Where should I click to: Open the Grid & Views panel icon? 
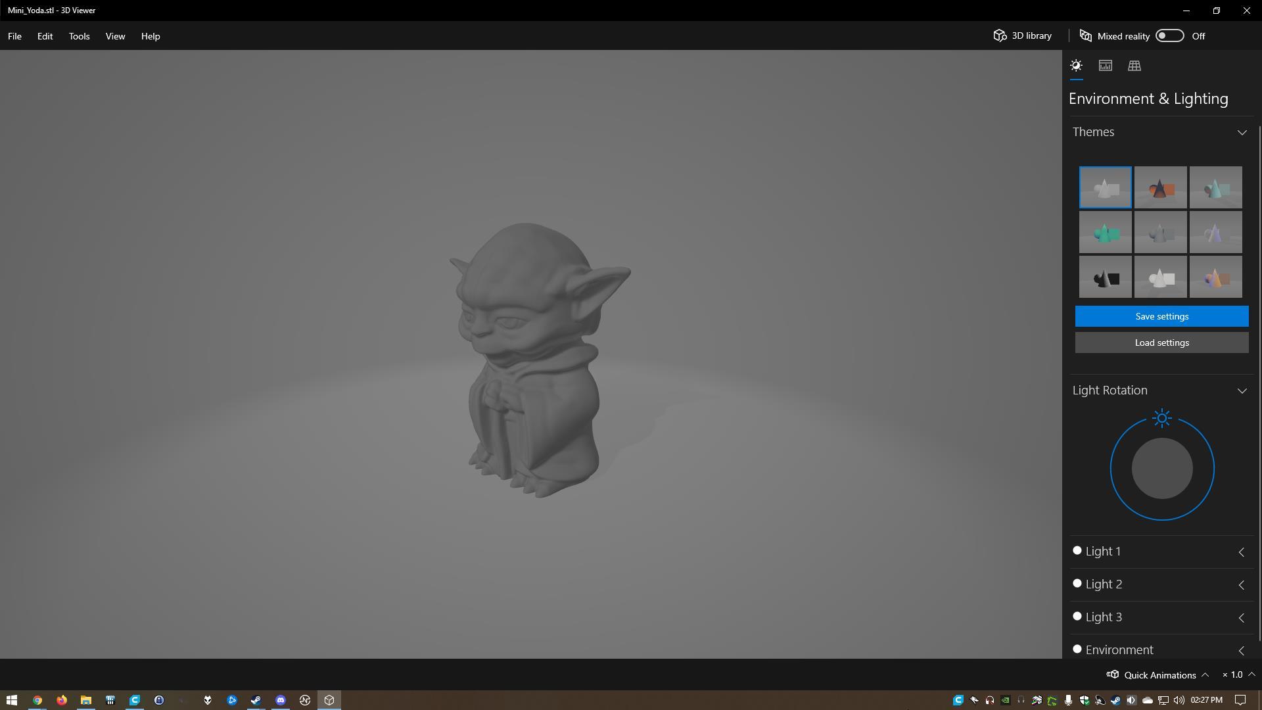[1134, 66]
